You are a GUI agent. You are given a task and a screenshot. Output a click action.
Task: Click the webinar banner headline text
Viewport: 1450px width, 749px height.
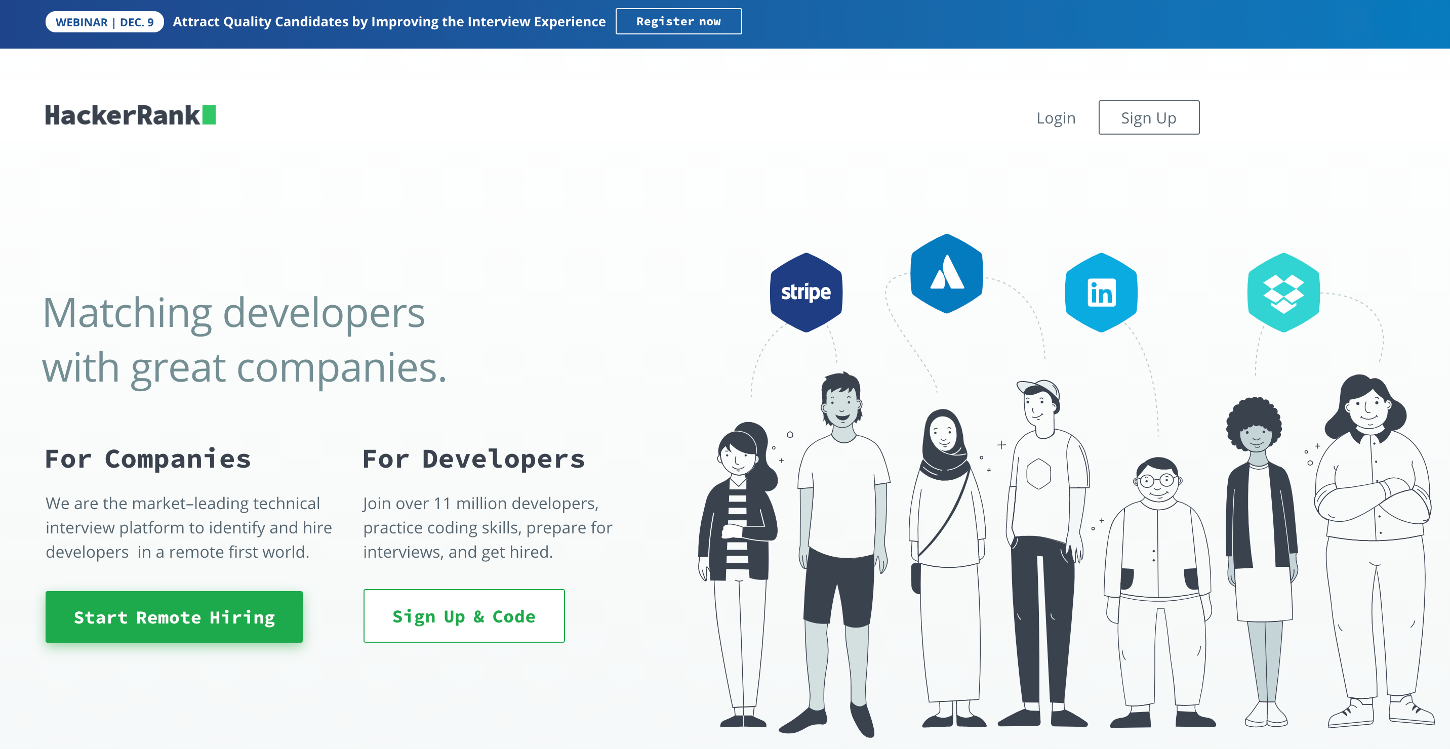click(x=389, y=22)
